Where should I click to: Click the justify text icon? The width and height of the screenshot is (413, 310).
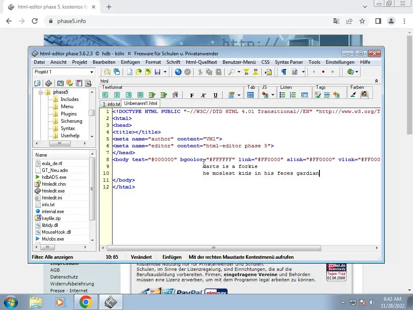pos(140,95)
